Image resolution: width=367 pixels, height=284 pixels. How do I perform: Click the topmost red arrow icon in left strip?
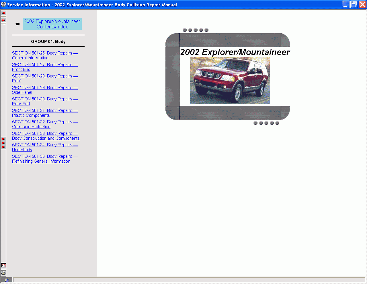pos(3,13)
